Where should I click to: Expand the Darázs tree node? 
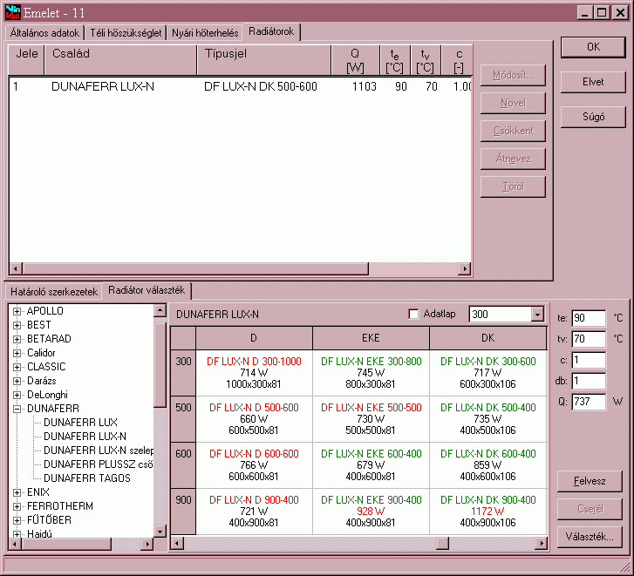pos(17,381)
